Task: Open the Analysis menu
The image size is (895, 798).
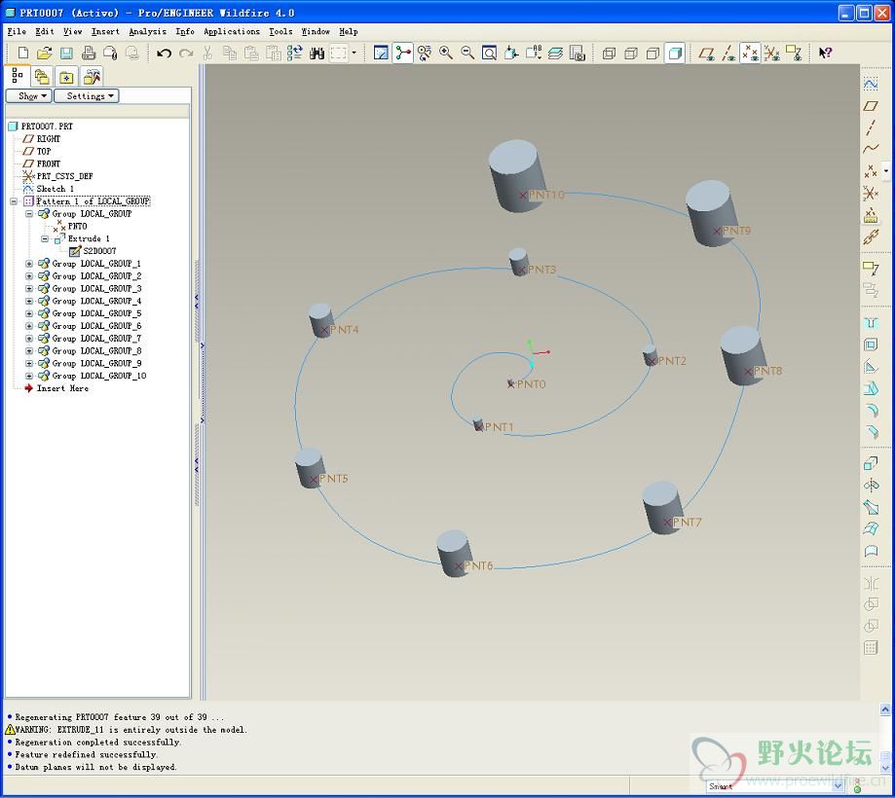Action: (147, 31)
